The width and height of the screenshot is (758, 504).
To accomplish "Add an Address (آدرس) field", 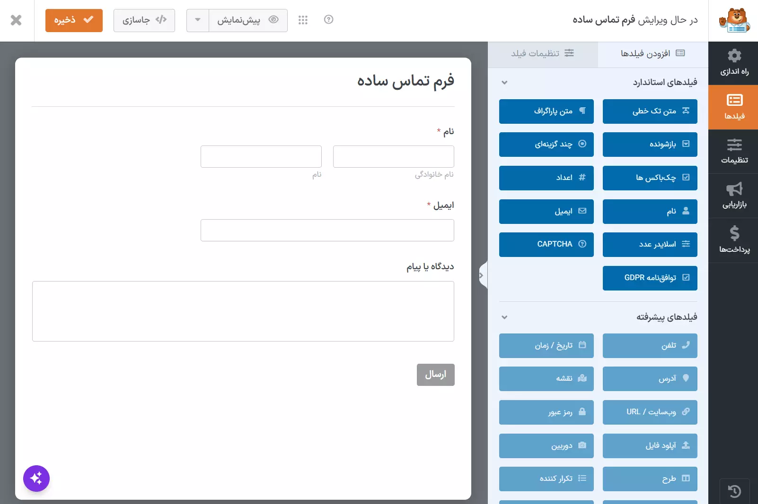I will tap(650, 379).
